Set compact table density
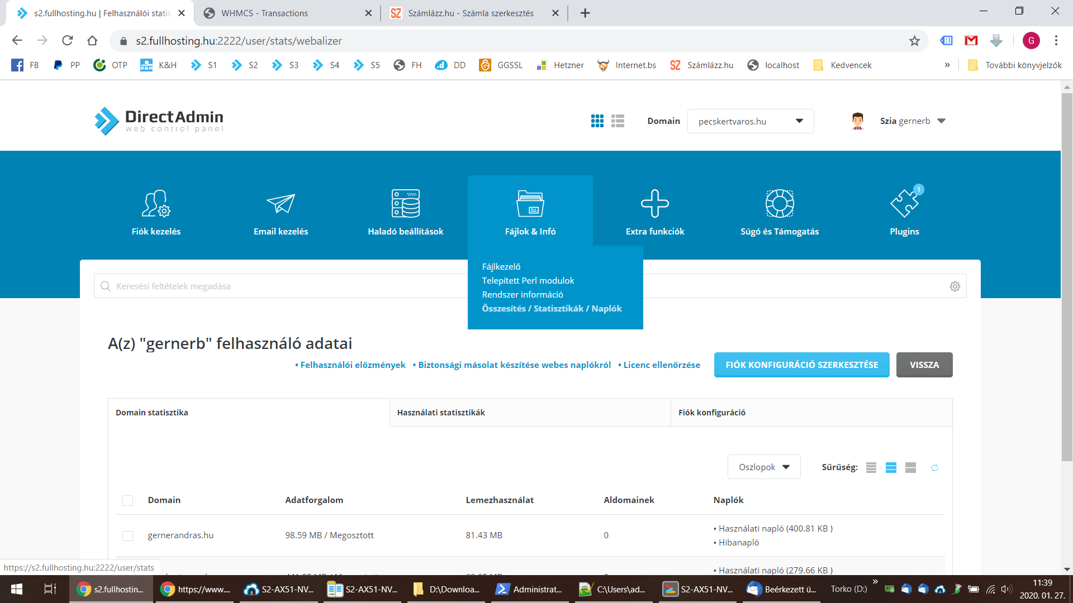This screenshot has height=603, width=1073. click(x=871, y=468)
